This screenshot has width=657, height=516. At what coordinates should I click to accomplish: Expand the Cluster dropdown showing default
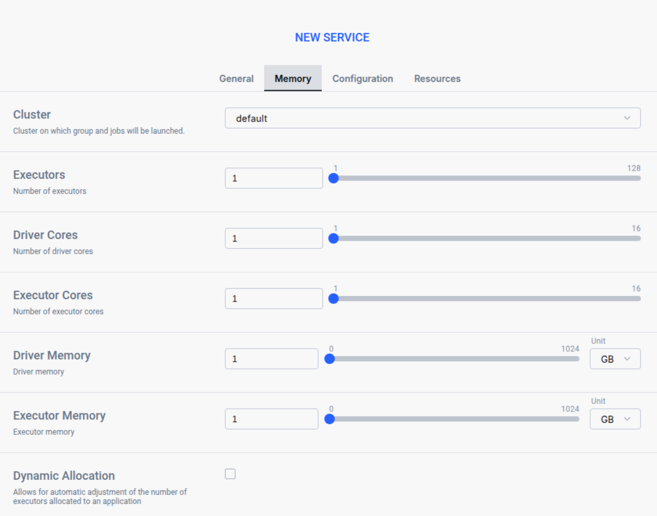(432, 118)
